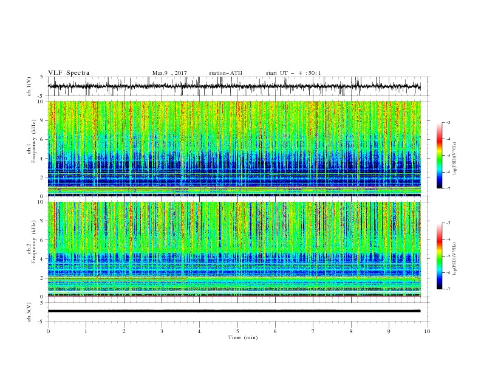Click the flat ch.3 voltage trace
This screenshot has height=372, width=481.
tap(234, 311)
